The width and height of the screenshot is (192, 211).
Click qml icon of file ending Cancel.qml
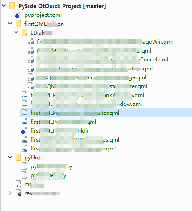(x=31, y=60)
